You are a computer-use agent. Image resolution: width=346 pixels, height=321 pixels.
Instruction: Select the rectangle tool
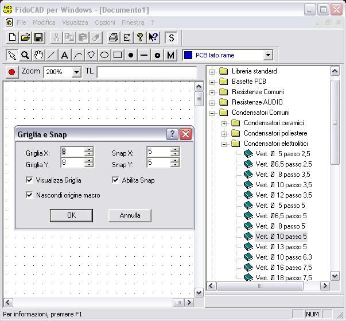pos(118,55)
